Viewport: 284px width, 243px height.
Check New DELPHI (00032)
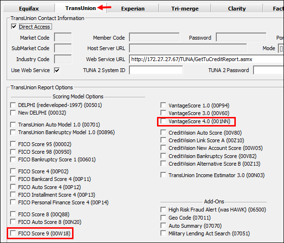[x=13, y=113]
